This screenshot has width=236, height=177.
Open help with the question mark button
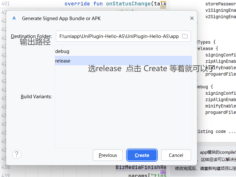[17, 154]
